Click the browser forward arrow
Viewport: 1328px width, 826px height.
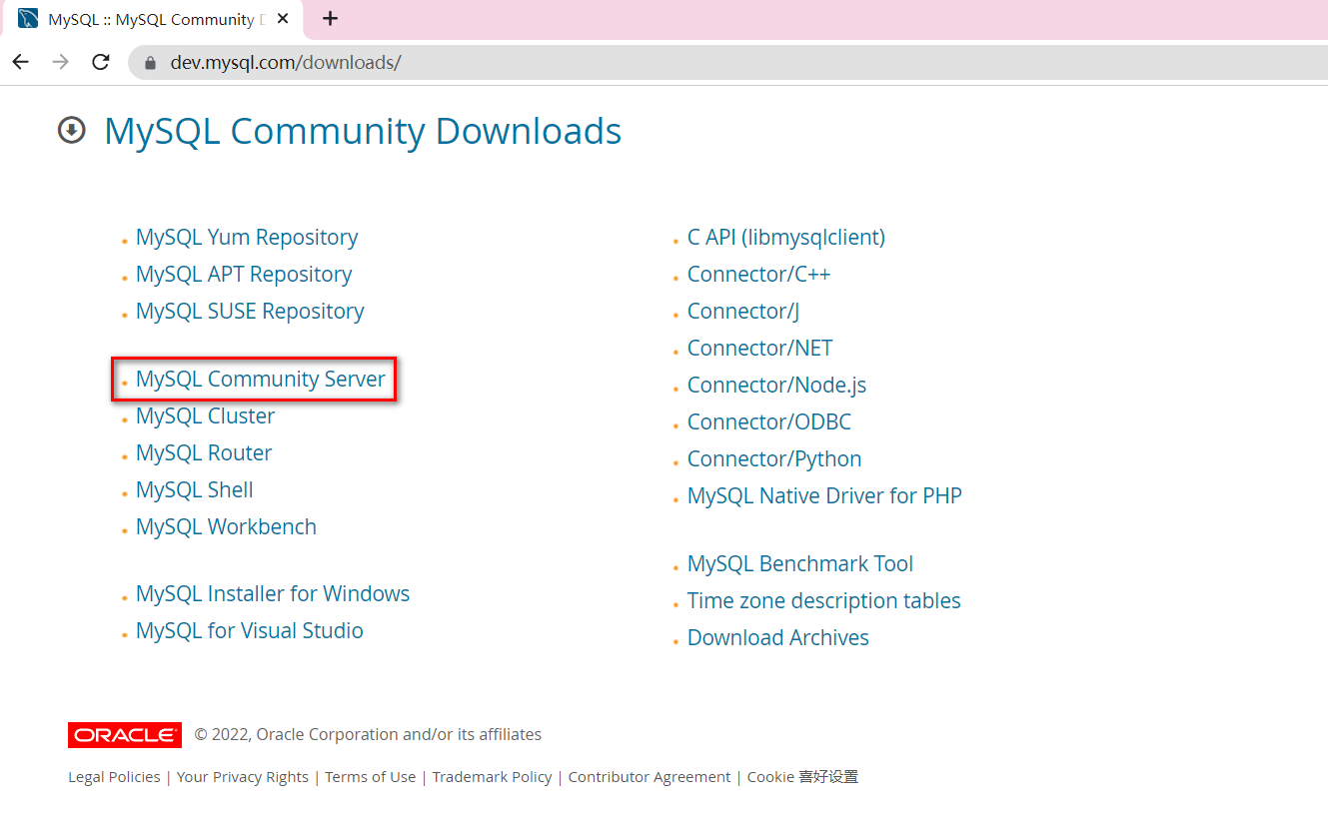tap(60, 62)
